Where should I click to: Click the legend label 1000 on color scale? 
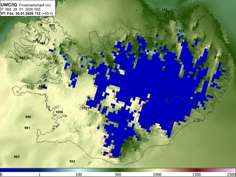coord(157,175)
